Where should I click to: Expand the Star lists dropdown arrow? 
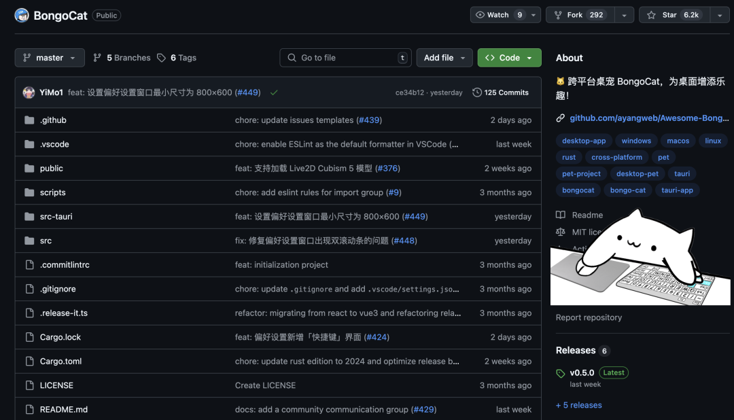(720, 15)
